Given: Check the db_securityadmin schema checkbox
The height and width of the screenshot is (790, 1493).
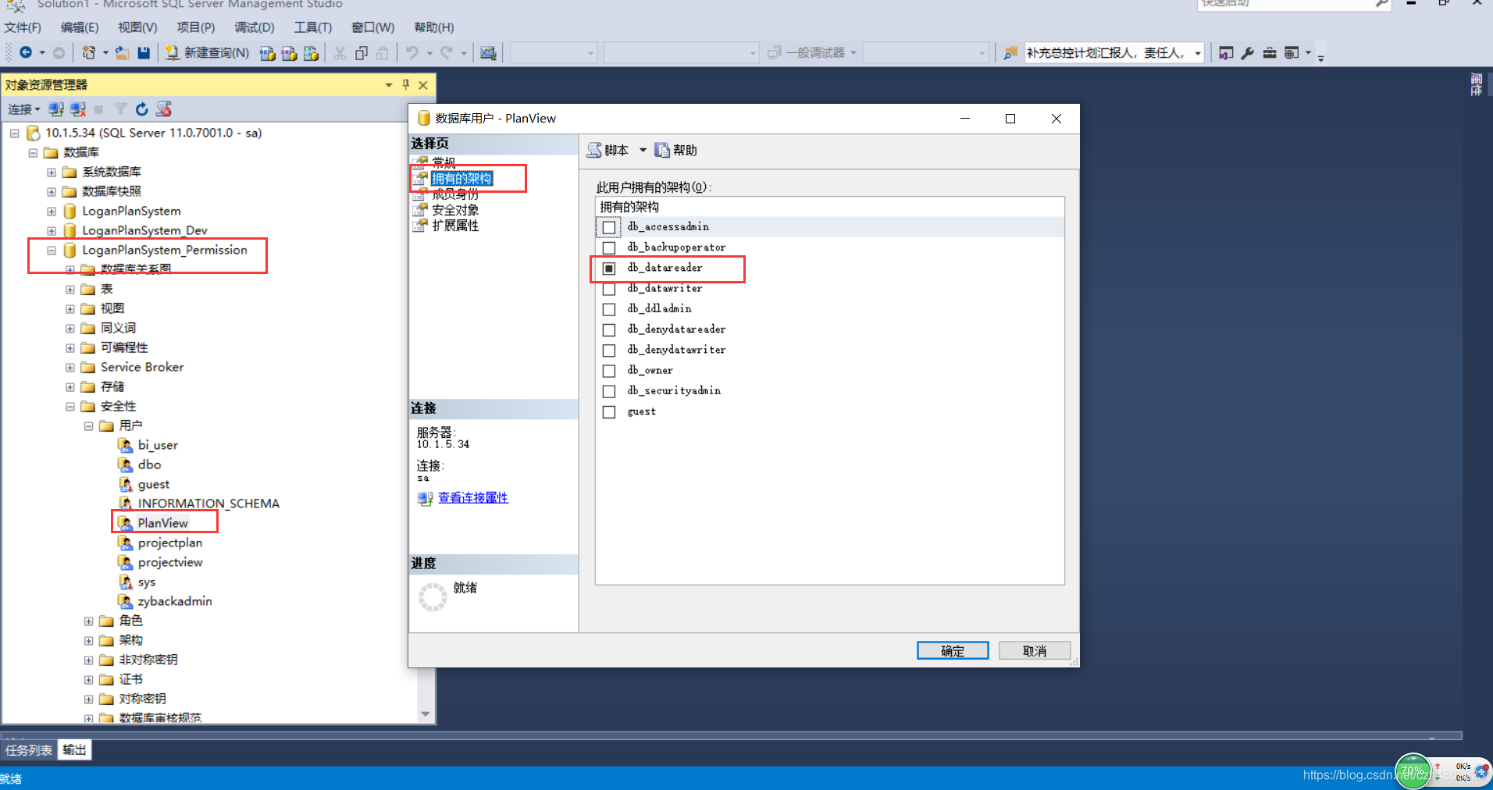Looking at the screenshot, I should point(609,391).
